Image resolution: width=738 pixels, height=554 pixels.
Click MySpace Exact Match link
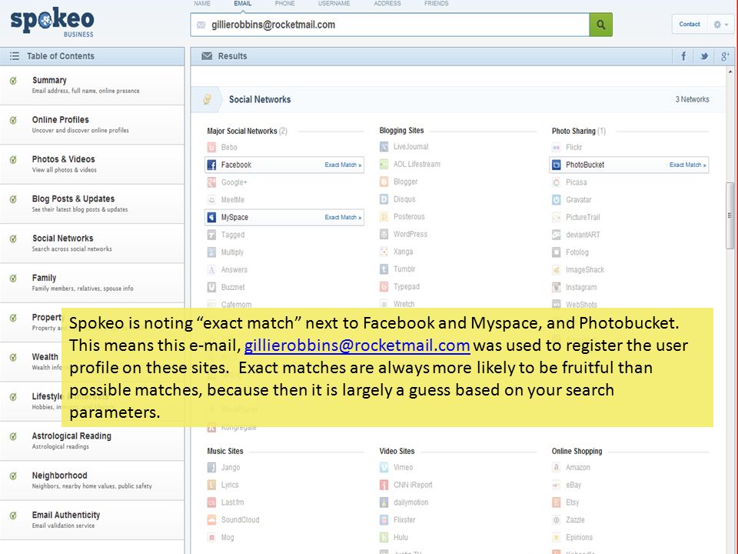pyautogui.click(x=343, y=217)
